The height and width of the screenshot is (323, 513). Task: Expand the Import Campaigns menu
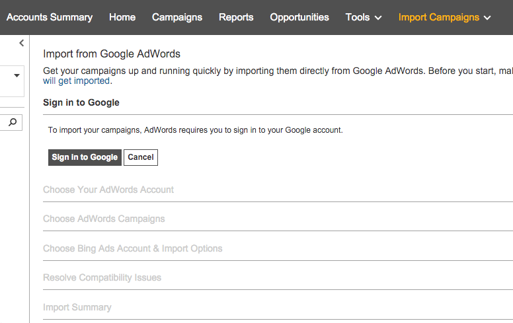(x=445, y=17)
